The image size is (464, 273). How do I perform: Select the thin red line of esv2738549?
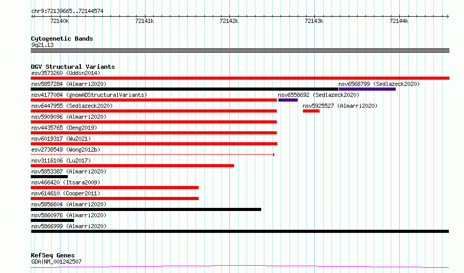coord(152,155)
